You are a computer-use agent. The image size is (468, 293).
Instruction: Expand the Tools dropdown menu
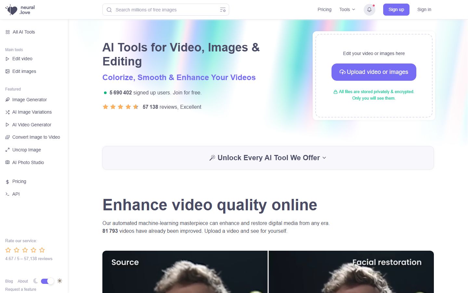coord(347,10)
